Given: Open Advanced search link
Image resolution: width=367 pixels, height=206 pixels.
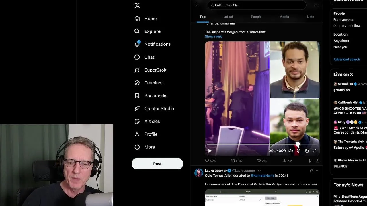Looking at the screenshot, I should pyautogui.click(x=347, y=60).
